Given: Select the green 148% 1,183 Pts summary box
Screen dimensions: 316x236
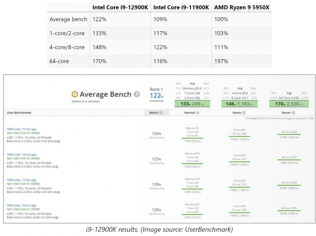Looking at the screenshot, I should click(239, 104).
